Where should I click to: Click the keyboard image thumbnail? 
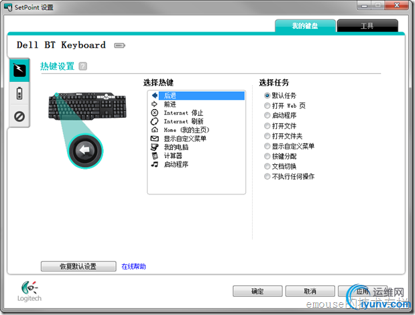[87, 107]
